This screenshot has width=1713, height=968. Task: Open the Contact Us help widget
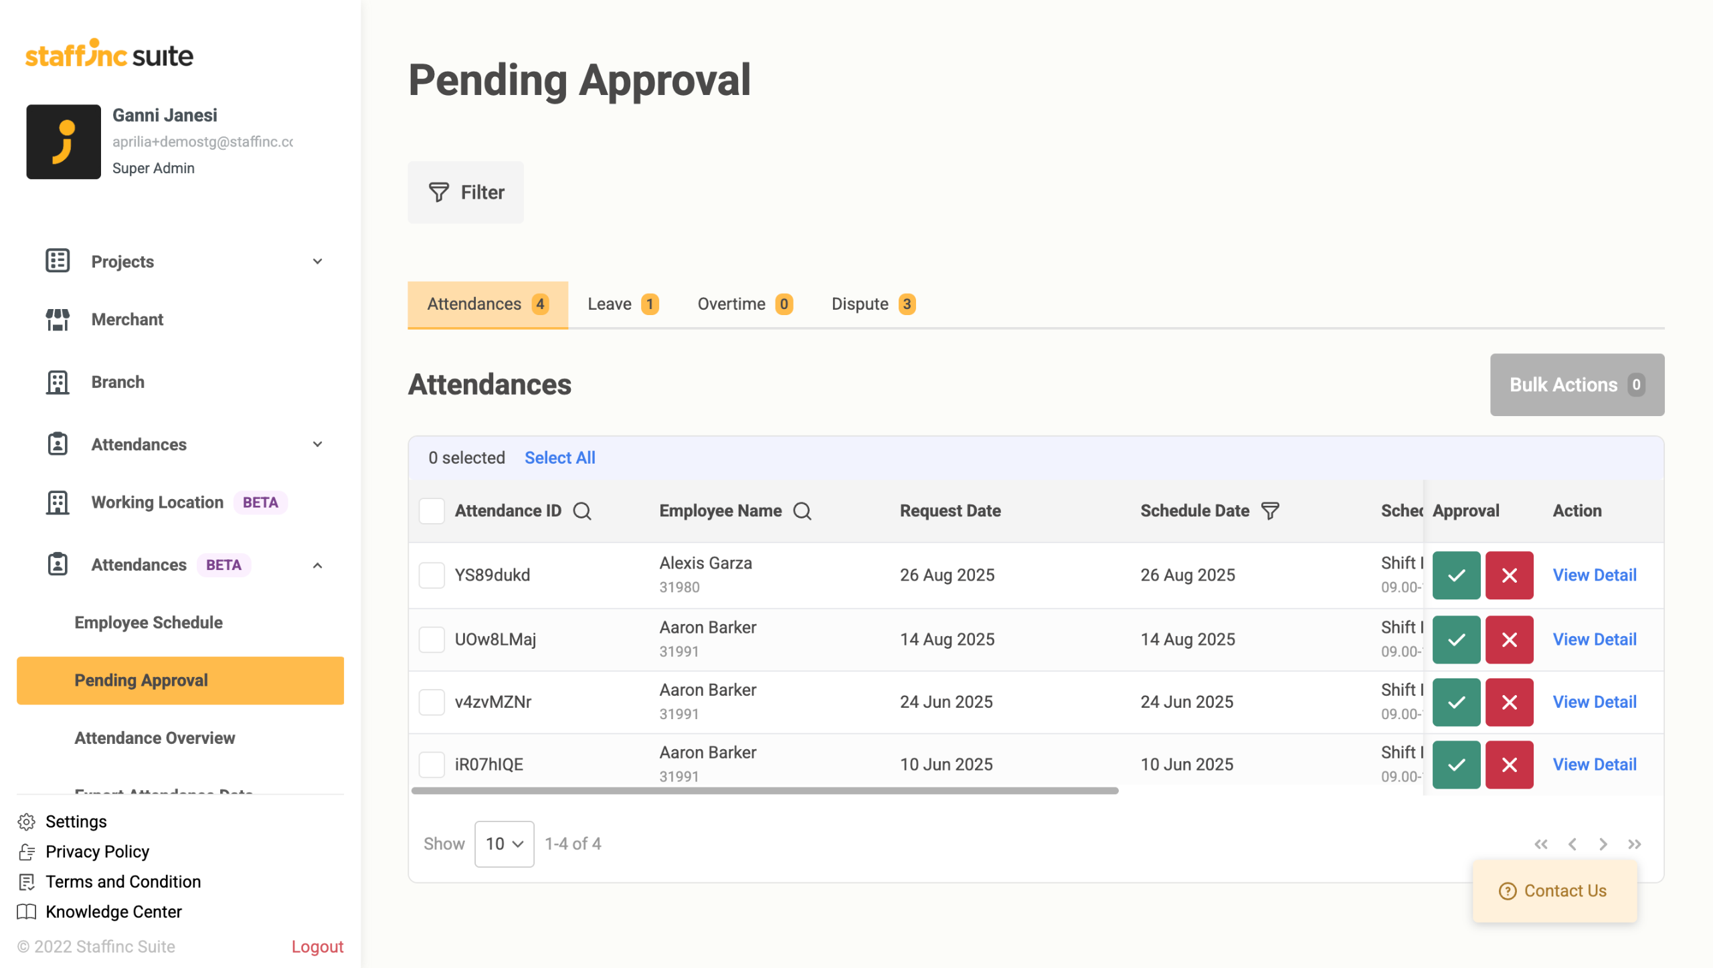click(1554, 891)
